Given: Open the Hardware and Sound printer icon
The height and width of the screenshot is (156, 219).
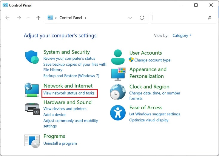Looking at the screenshot, I should (x=32, y=109).
